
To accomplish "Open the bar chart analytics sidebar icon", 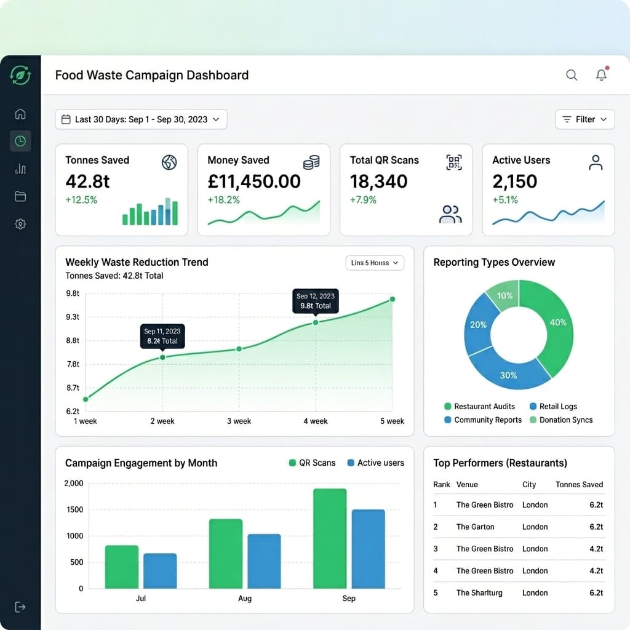I will click(20, 169).
